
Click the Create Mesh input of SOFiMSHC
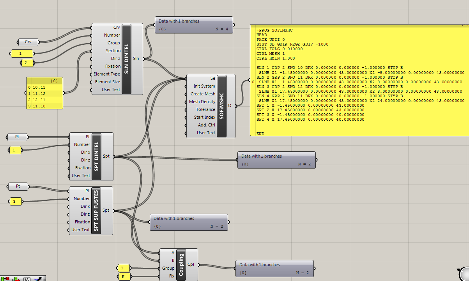click(x=203, y=94)
